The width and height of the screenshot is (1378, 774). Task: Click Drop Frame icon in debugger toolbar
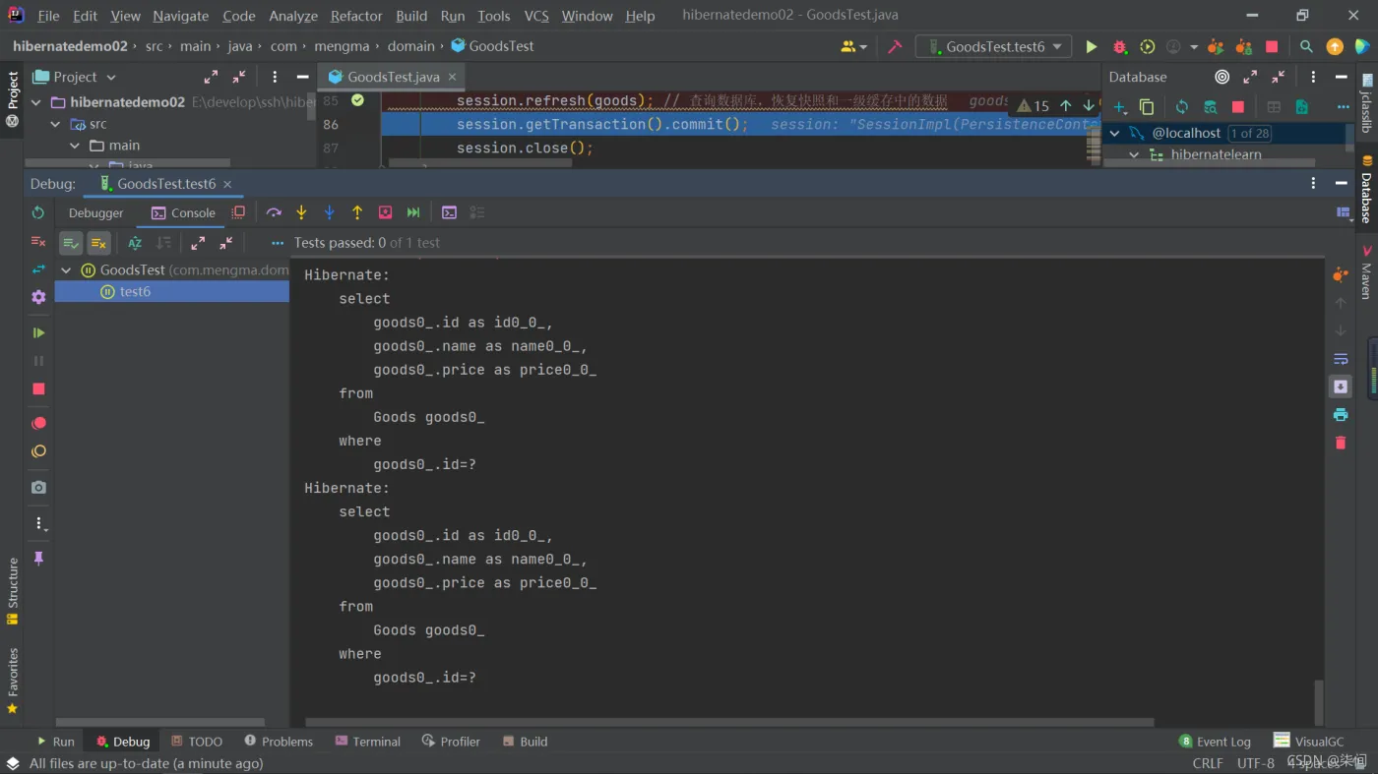(x=385, y=212)
